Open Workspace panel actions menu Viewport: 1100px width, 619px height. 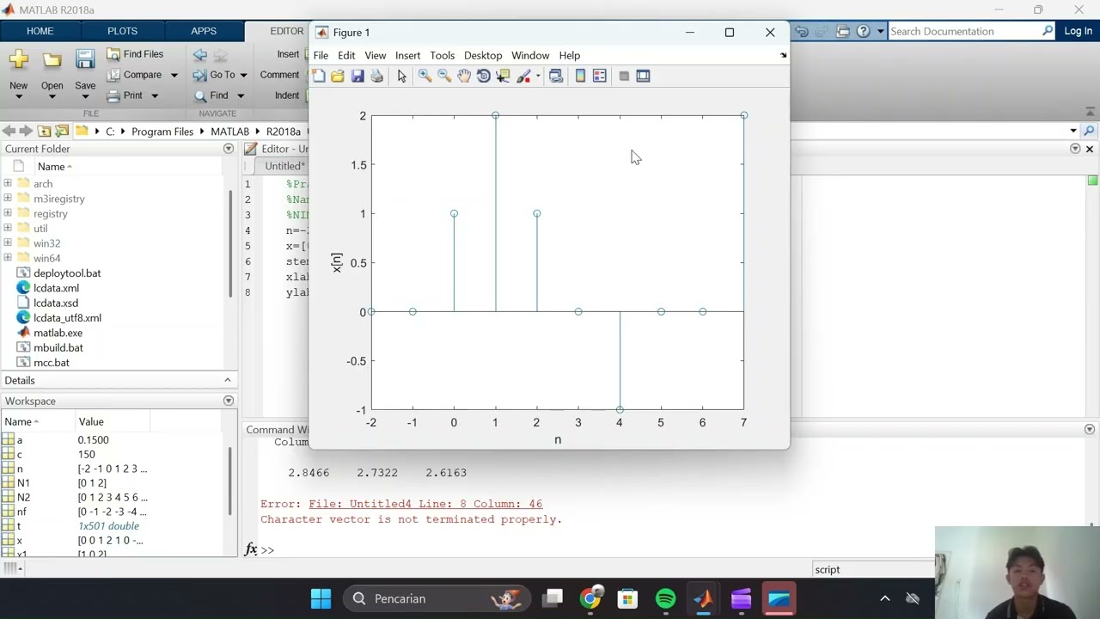(229, 401)
